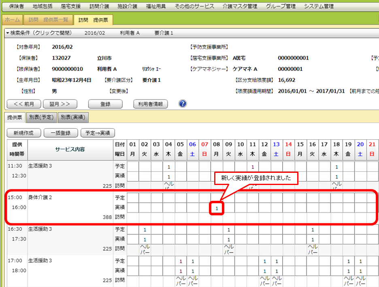Image resolution: width=379 pixels, height=287 pixels.
Task: Open the 介護マスタ管理 menu
Action: pyautogui.click(x=240, y=6)
